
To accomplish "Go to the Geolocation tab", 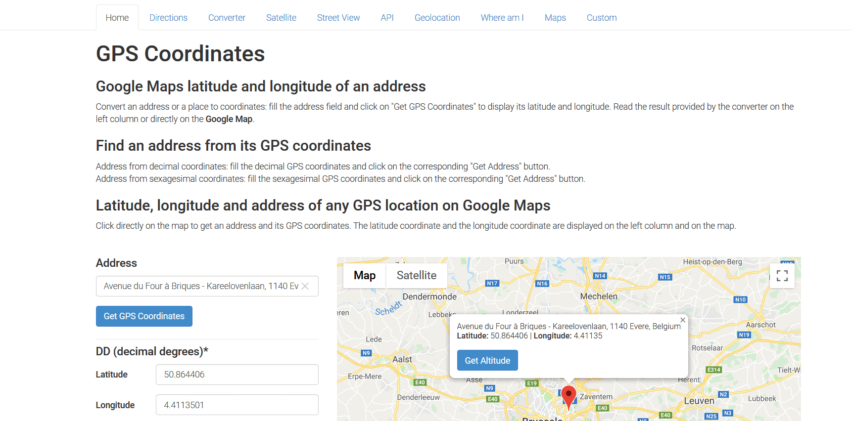I will click(437, 18).
